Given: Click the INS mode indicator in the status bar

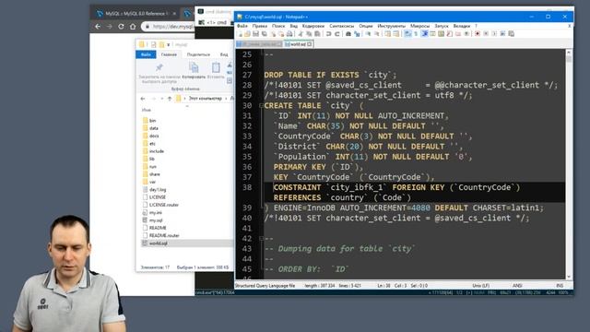Looking at the screenshot, I should [560, 286].
